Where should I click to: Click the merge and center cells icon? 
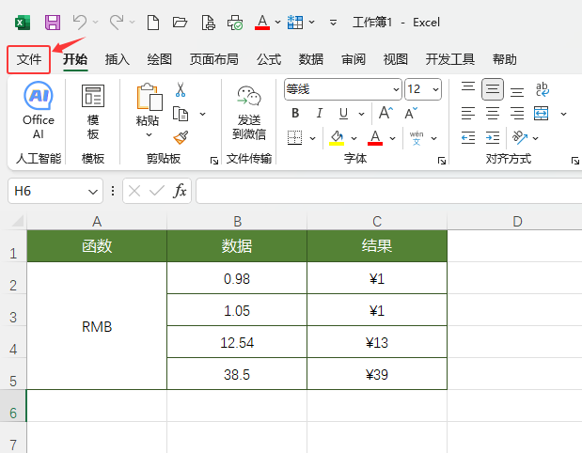[x=541, y=114]
